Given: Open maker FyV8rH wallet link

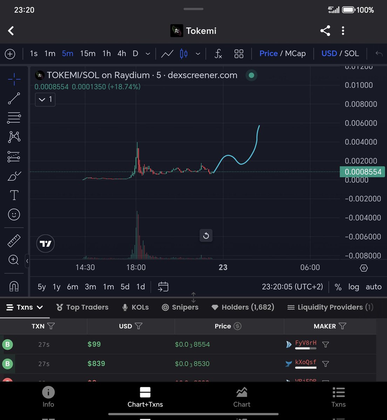Looking at the screenshot, I should (x=306, y=343).
